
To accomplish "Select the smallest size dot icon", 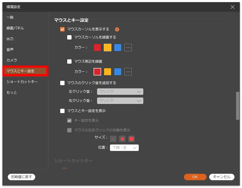I will pyautogui.click(x=113, y=139).
